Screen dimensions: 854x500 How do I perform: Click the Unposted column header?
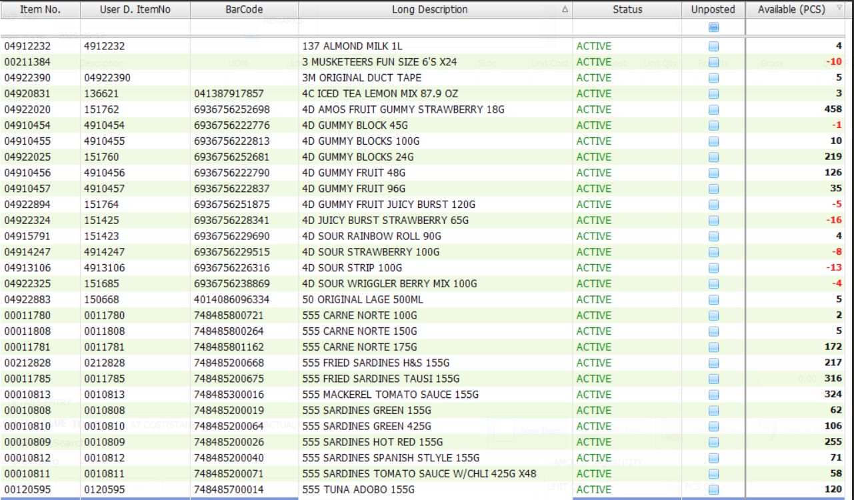tap(713, 10)
